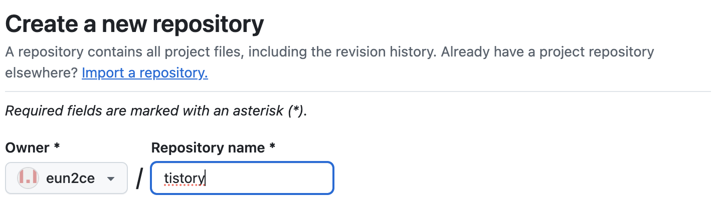Click the Required fields italic note

156,110
